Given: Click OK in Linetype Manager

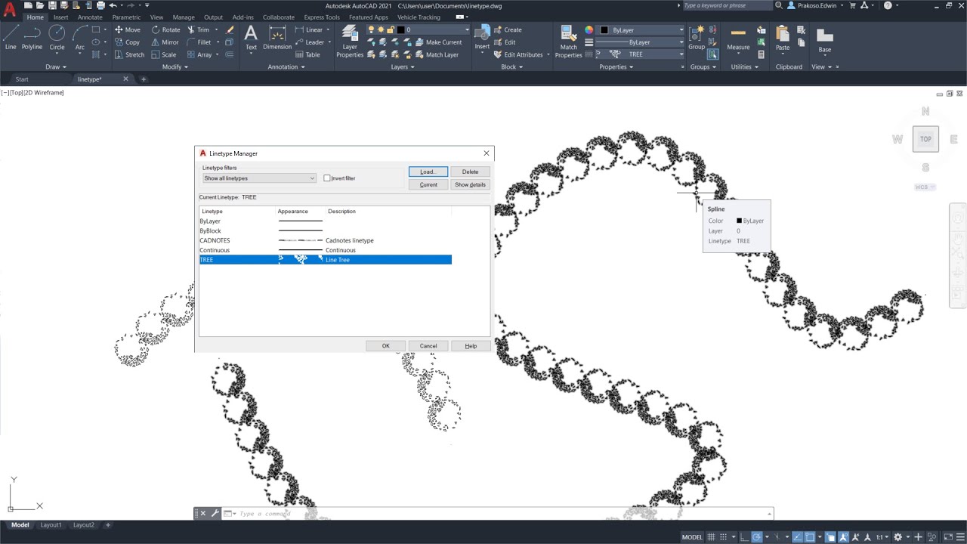Looking at the screenshot, I should (x=385, y=346).
